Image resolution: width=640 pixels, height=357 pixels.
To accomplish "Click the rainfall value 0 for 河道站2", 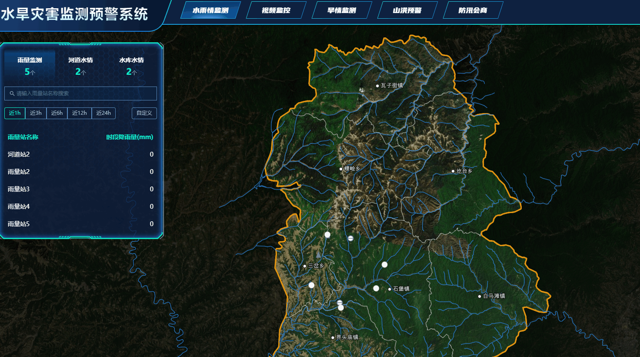I will coord(151,154).
